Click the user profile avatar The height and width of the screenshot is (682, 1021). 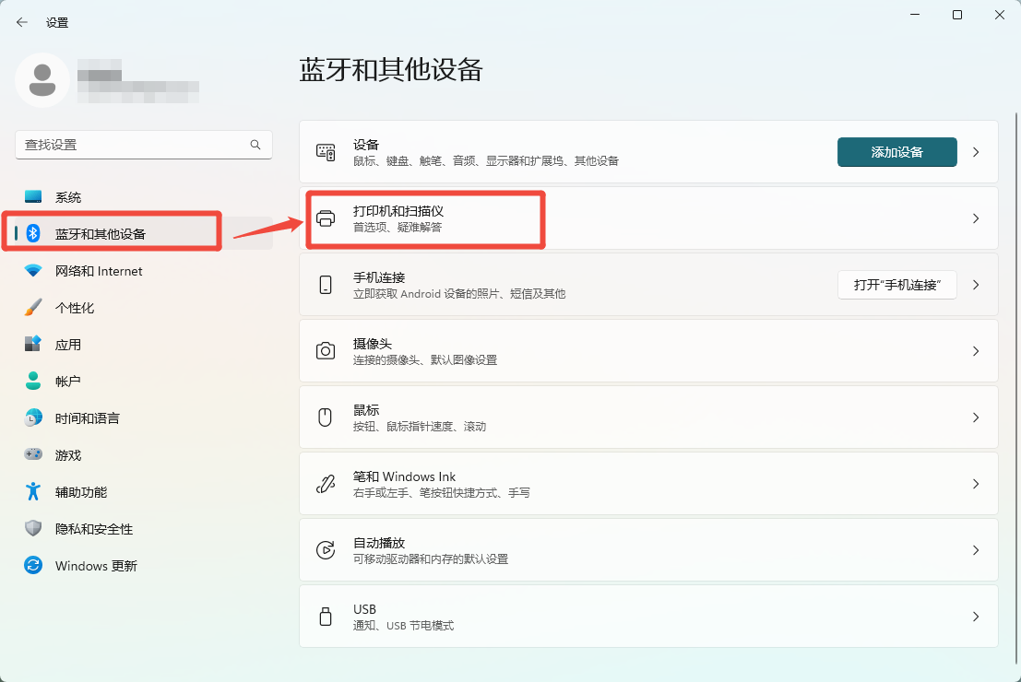pos(42,80)
